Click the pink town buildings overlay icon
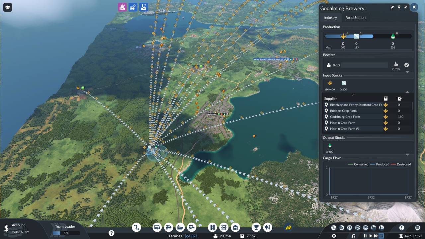The width and height of the screenshot is (425, 239). coord(123,7)
